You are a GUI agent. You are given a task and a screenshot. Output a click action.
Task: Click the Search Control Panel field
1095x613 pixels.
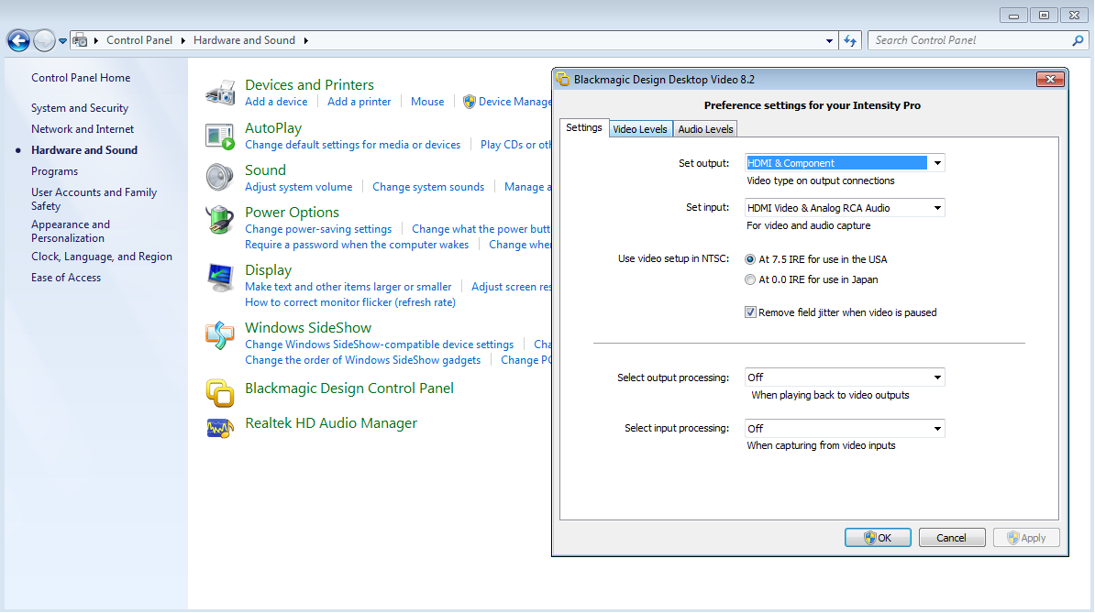click(x=970, y=40)
